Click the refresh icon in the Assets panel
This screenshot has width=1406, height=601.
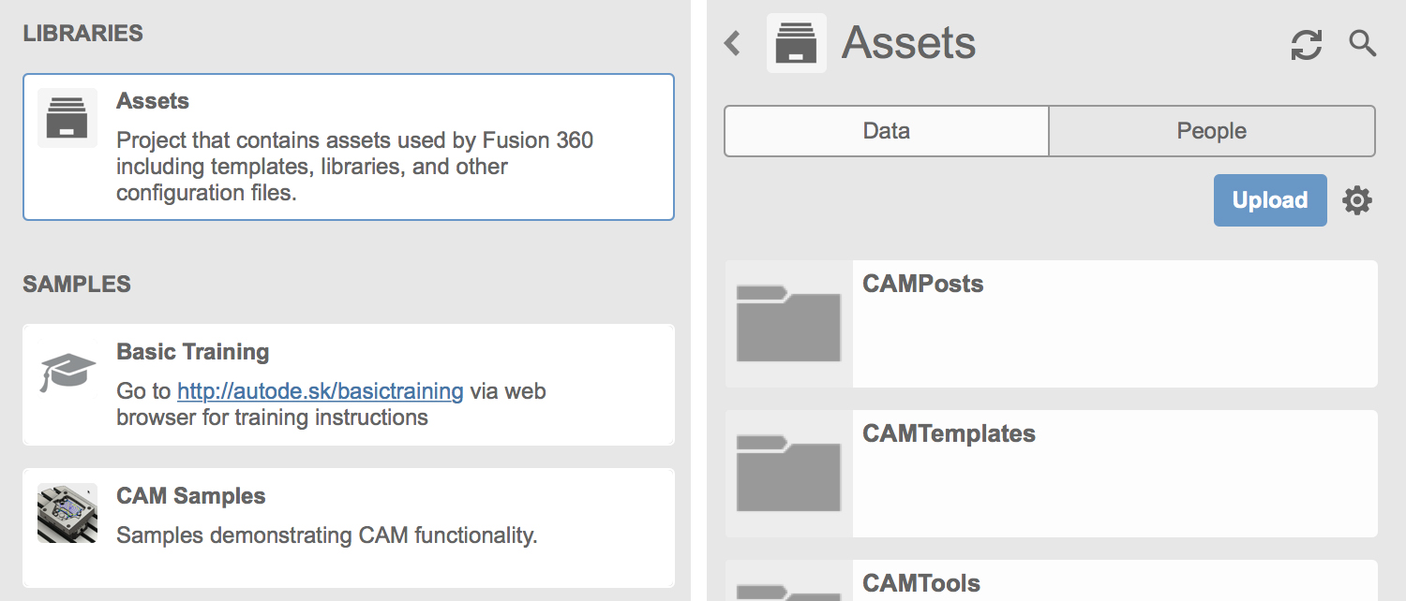[x=1306, y=43]
